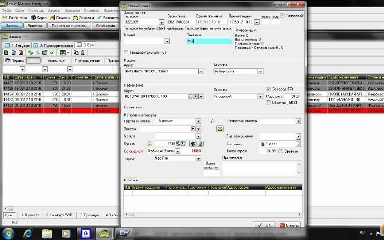The height and width of the screenshot is (240, 384).
Task: Click OK to confirm the order
Action: pyautogui.click(x=264, y=225)
